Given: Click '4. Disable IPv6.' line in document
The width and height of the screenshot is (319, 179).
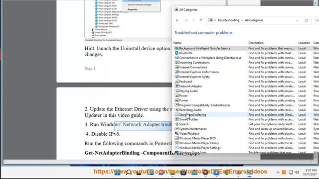Looking at the screenshot, I should tap(103, 134).
